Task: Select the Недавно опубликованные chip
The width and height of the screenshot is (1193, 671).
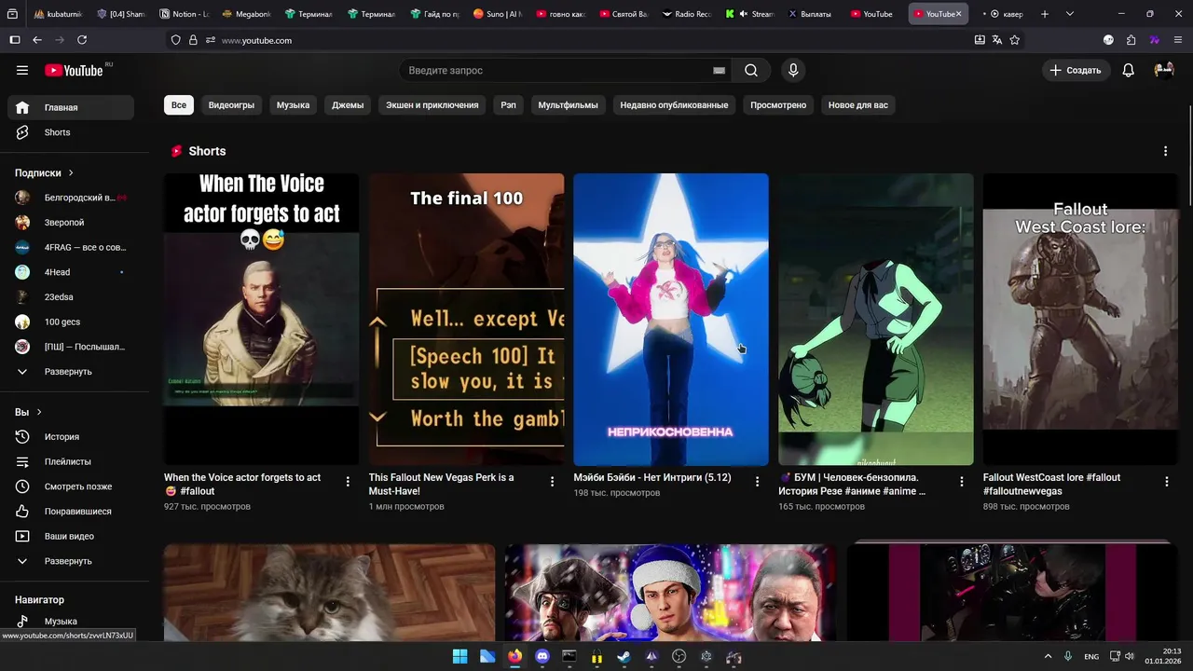Action: point(674,105)
